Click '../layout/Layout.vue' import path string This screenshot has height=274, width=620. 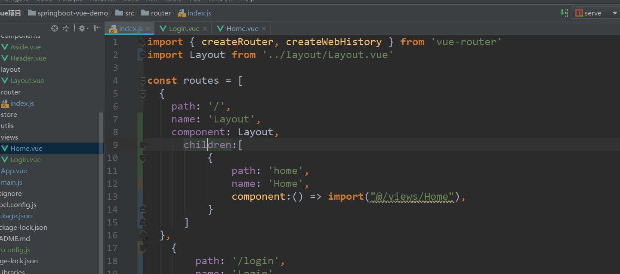point(328,55)
